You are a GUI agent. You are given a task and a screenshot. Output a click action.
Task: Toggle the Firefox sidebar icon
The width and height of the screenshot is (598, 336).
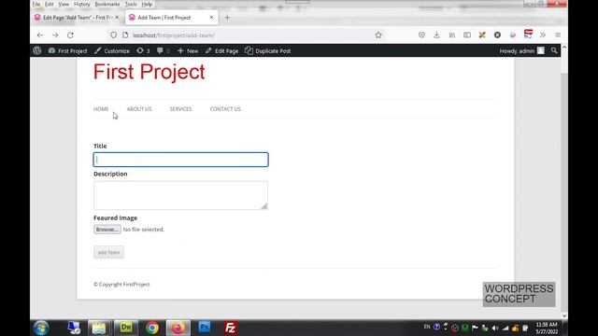pos(467,35)
